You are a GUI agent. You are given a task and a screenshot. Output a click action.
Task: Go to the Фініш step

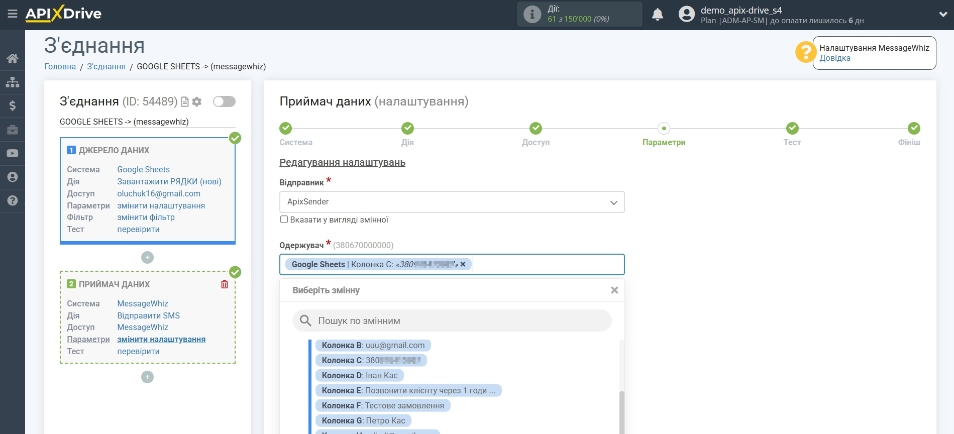coord(914,129)
